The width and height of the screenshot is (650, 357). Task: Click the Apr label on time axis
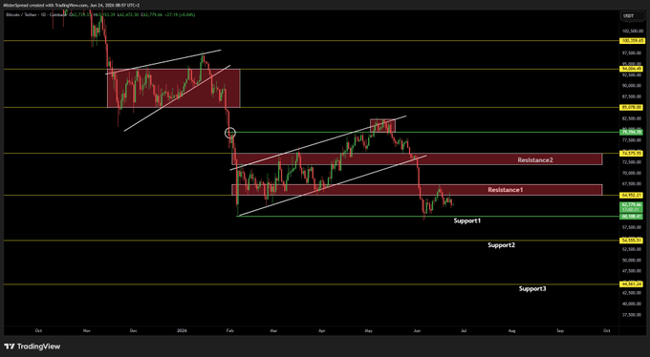pos(321,330)
